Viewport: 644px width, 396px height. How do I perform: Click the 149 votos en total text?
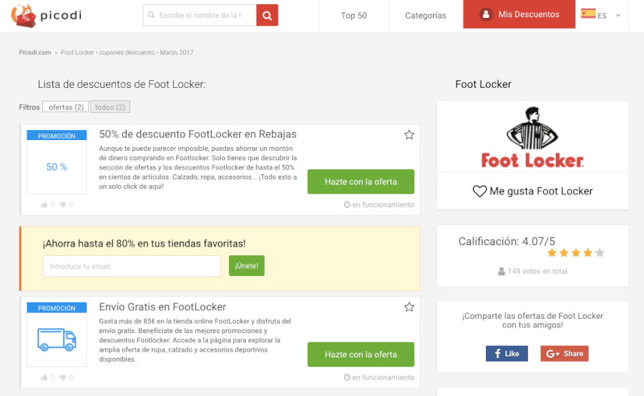[x=537, y=271]
